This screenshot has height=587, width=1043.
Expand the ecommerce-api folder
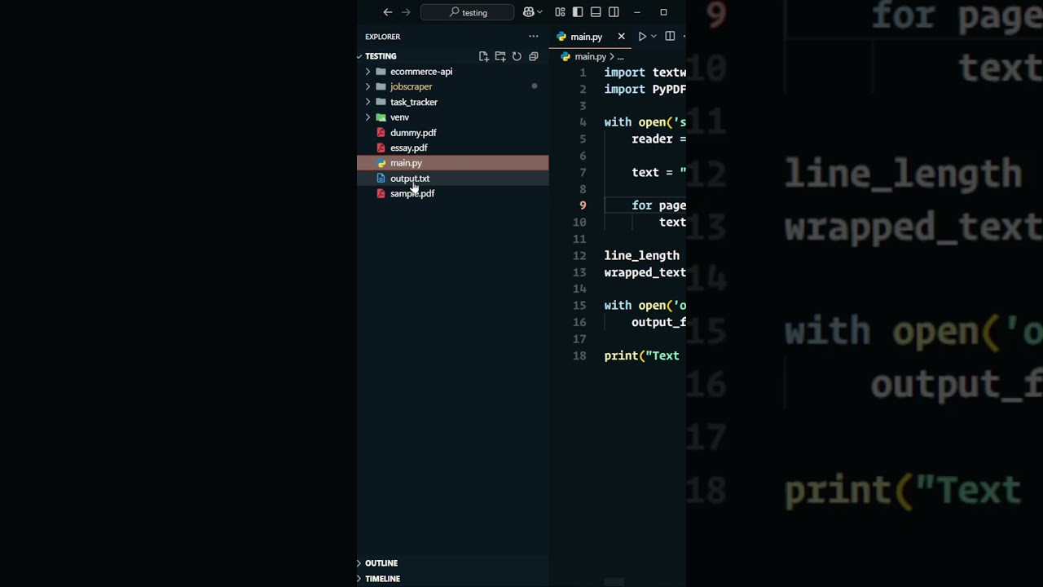(367, 72)
